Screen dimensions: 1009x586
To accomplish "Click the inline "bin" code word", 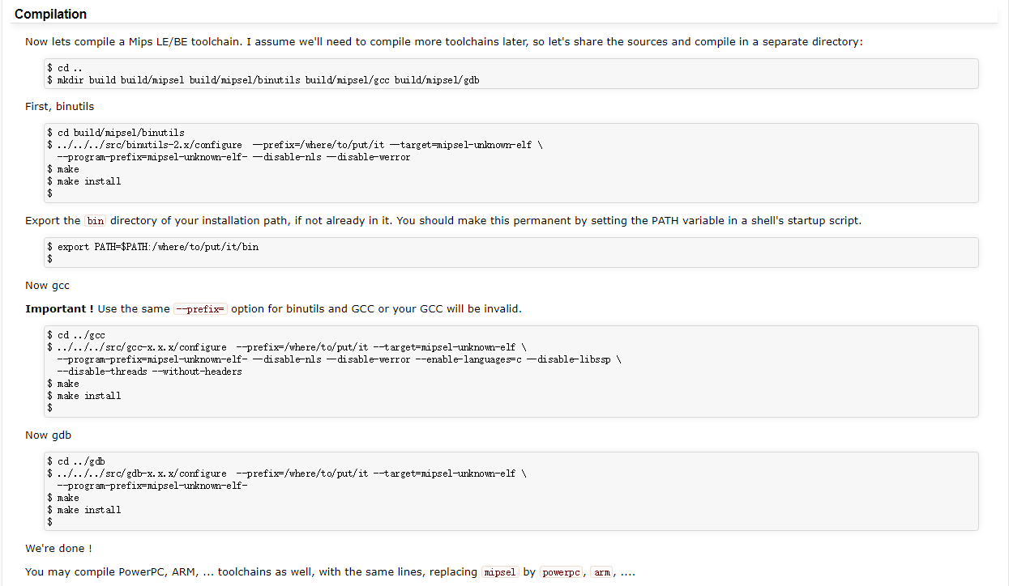I will click(96, 220).
